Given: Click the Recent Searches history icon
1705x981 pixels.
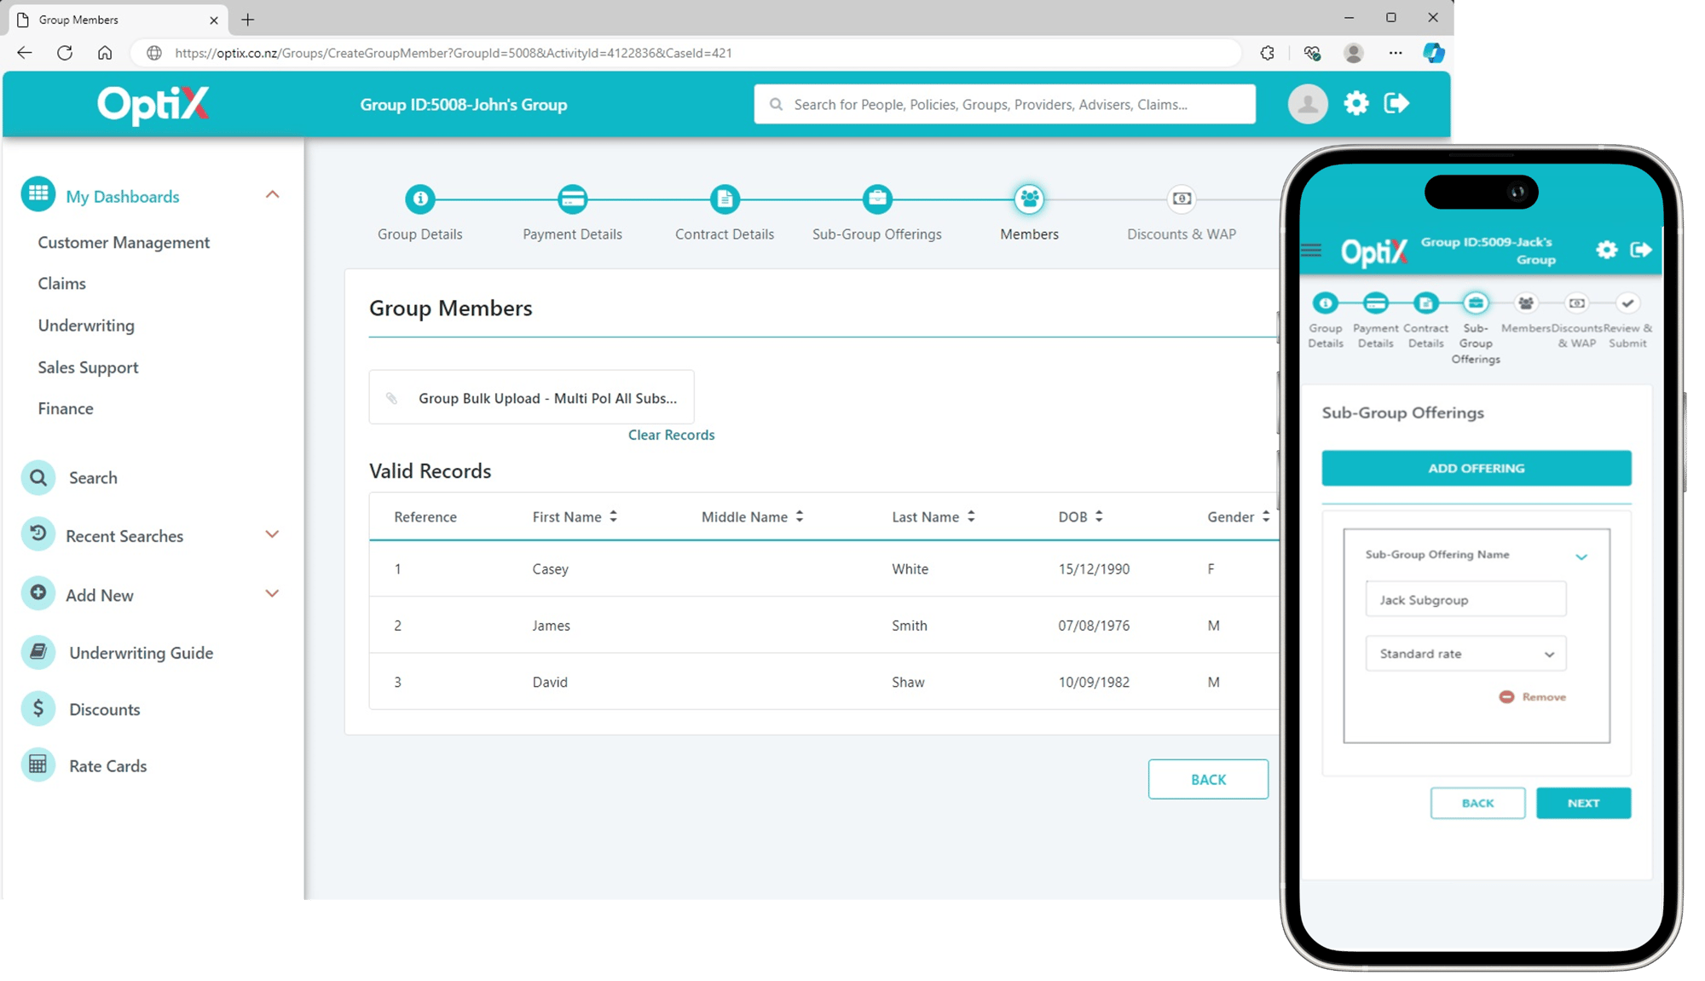Looking at the screenshot, I should click(x=38, y=534).
